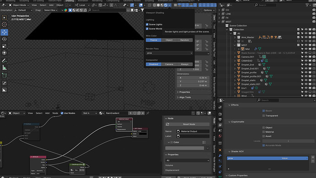Enable the fx collection exclude checkbox
This screenshot has width=316, height=178.
(298, 41)
